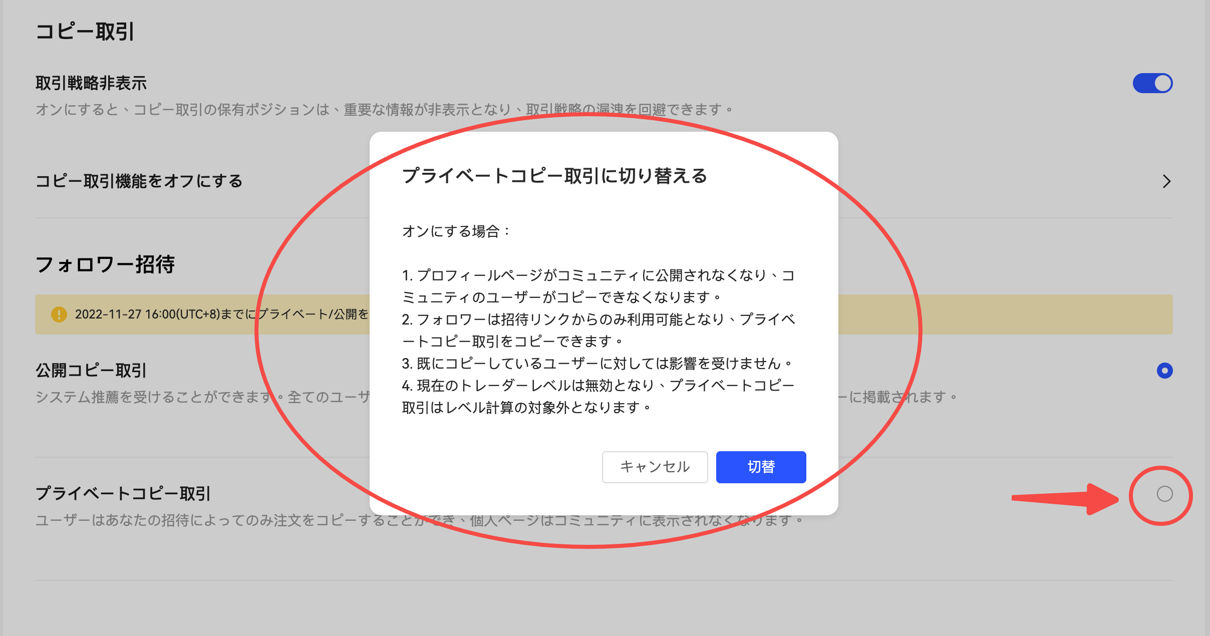Open the コピー取引機能をオフにする row label
Screen dimensions: 1210x636
coord(139,181)
